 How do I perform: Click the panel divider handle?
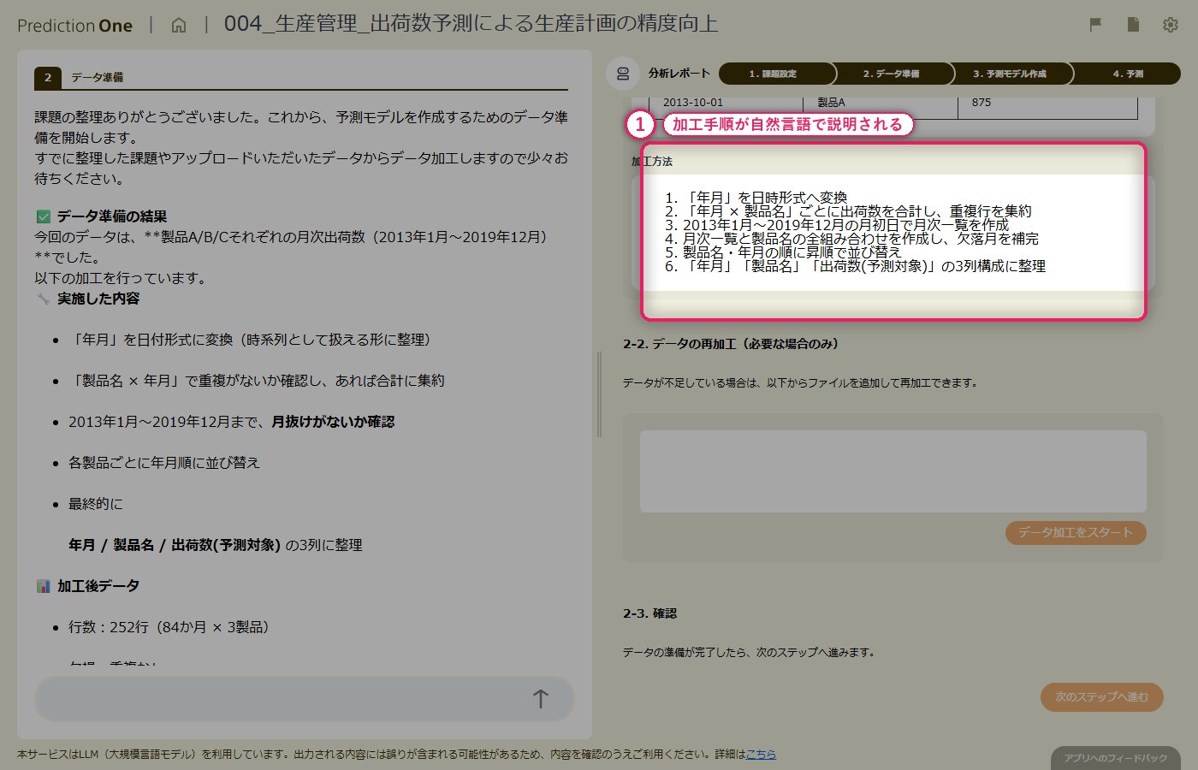click(x=599, y=394)
